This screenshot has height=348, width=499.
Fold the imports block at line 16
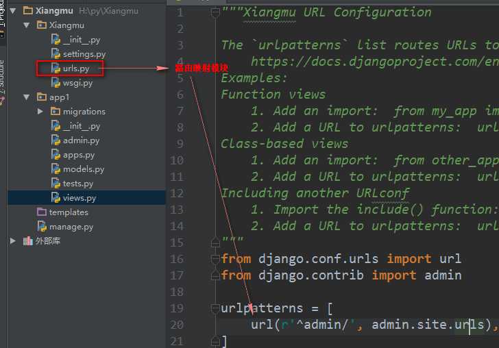point(215,259)
